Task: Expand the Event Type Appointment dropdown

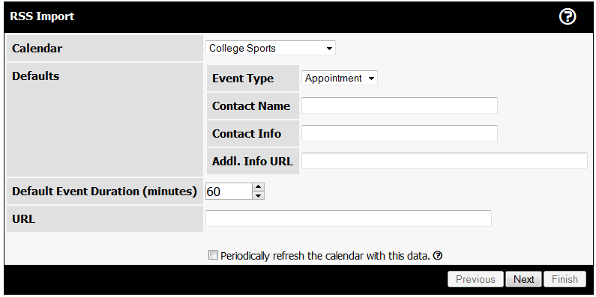Action: [340, 78]
